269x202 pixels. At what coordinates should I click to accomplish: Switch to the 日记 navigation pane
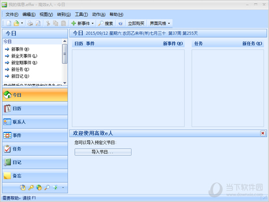pyautogui.click(x=35, y=162)
